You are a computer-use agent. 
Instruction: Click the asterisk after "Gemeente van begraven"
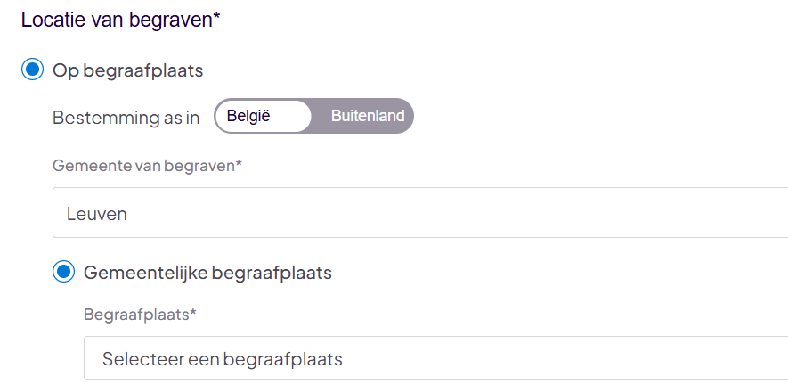(239, 163)
